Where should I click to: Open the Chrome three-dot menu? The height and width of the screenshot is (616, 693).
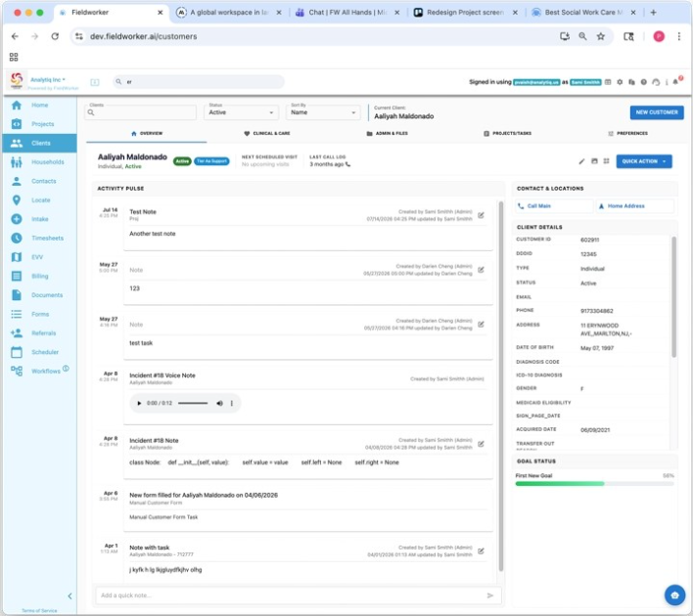pyautogui.click(x=679, y=36)
